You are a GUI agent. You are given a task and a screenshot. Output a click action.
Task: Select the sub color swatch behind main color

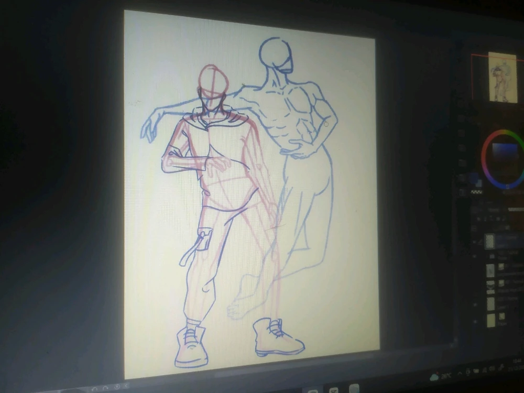click(479, 183)
